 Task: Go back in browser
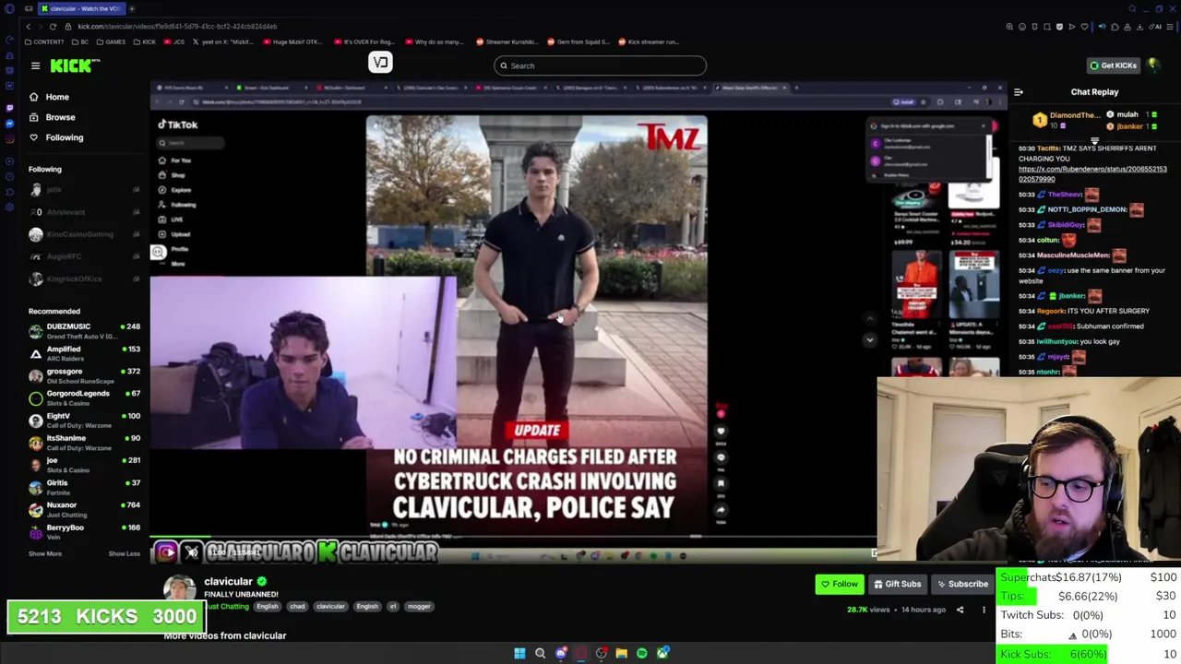28,26
